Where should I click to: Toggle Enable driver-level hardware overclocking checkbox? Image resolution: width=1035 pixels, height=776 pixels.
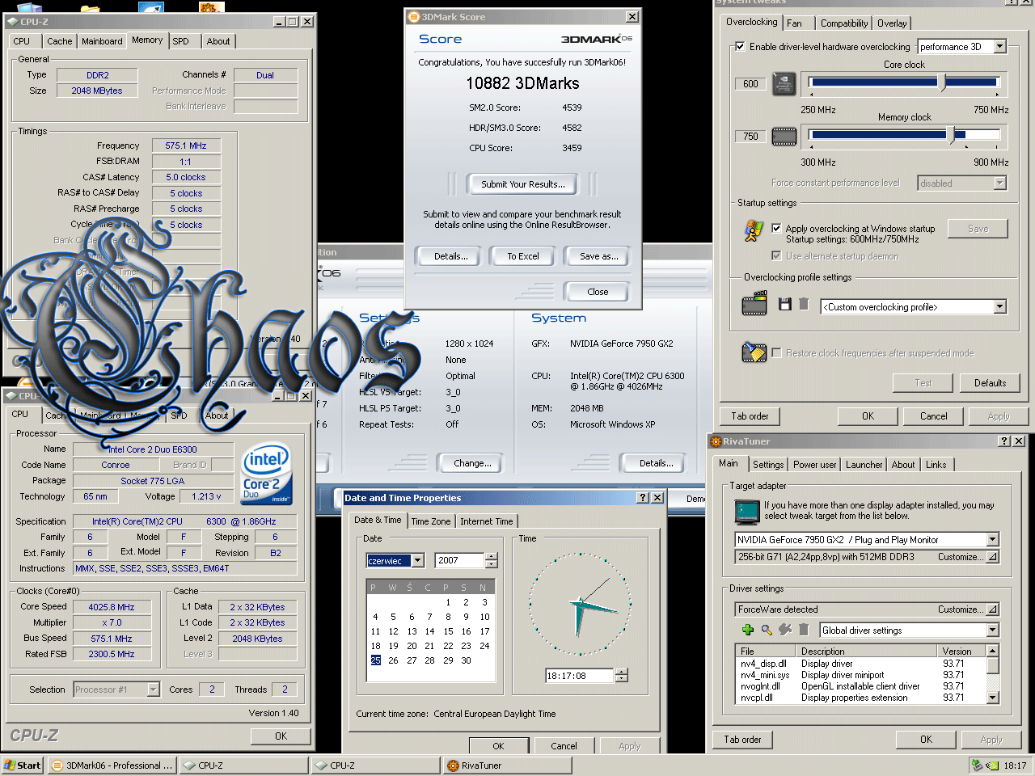click(x=740, y=47)
